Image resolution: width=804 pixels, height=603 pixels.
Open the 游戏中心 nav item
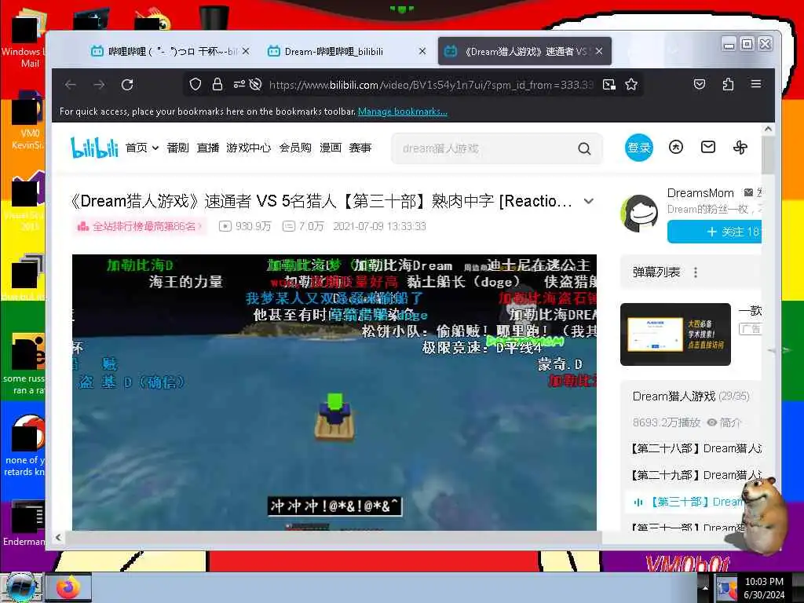pos(248,148)
